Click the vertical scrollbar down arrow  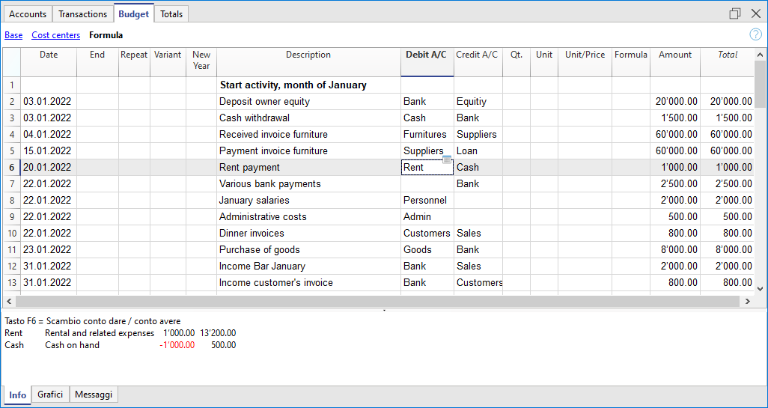761,287
